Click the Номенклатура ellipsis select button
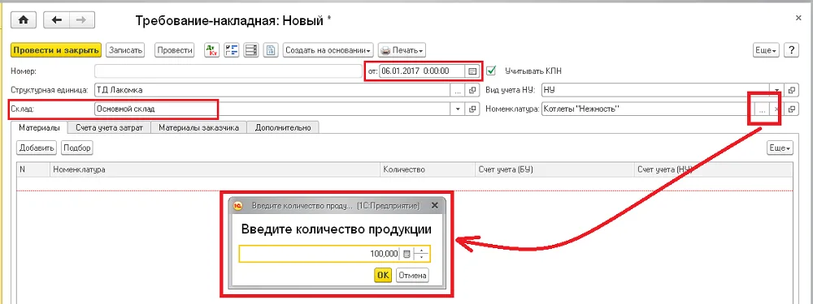 (x=762, y=109)
